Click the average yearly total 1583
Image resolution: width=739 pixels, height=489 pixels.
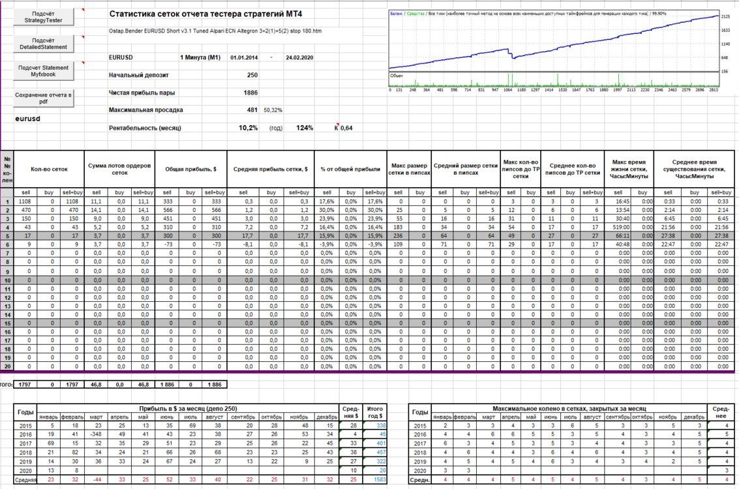(375, 480)
